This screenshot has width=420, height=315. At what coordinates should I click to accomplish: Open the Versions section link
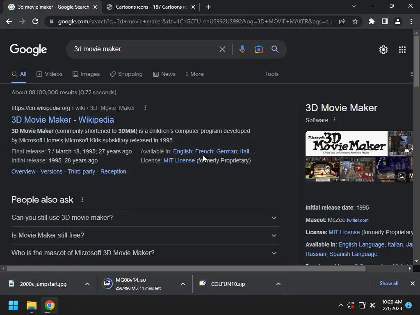(51, 172)
